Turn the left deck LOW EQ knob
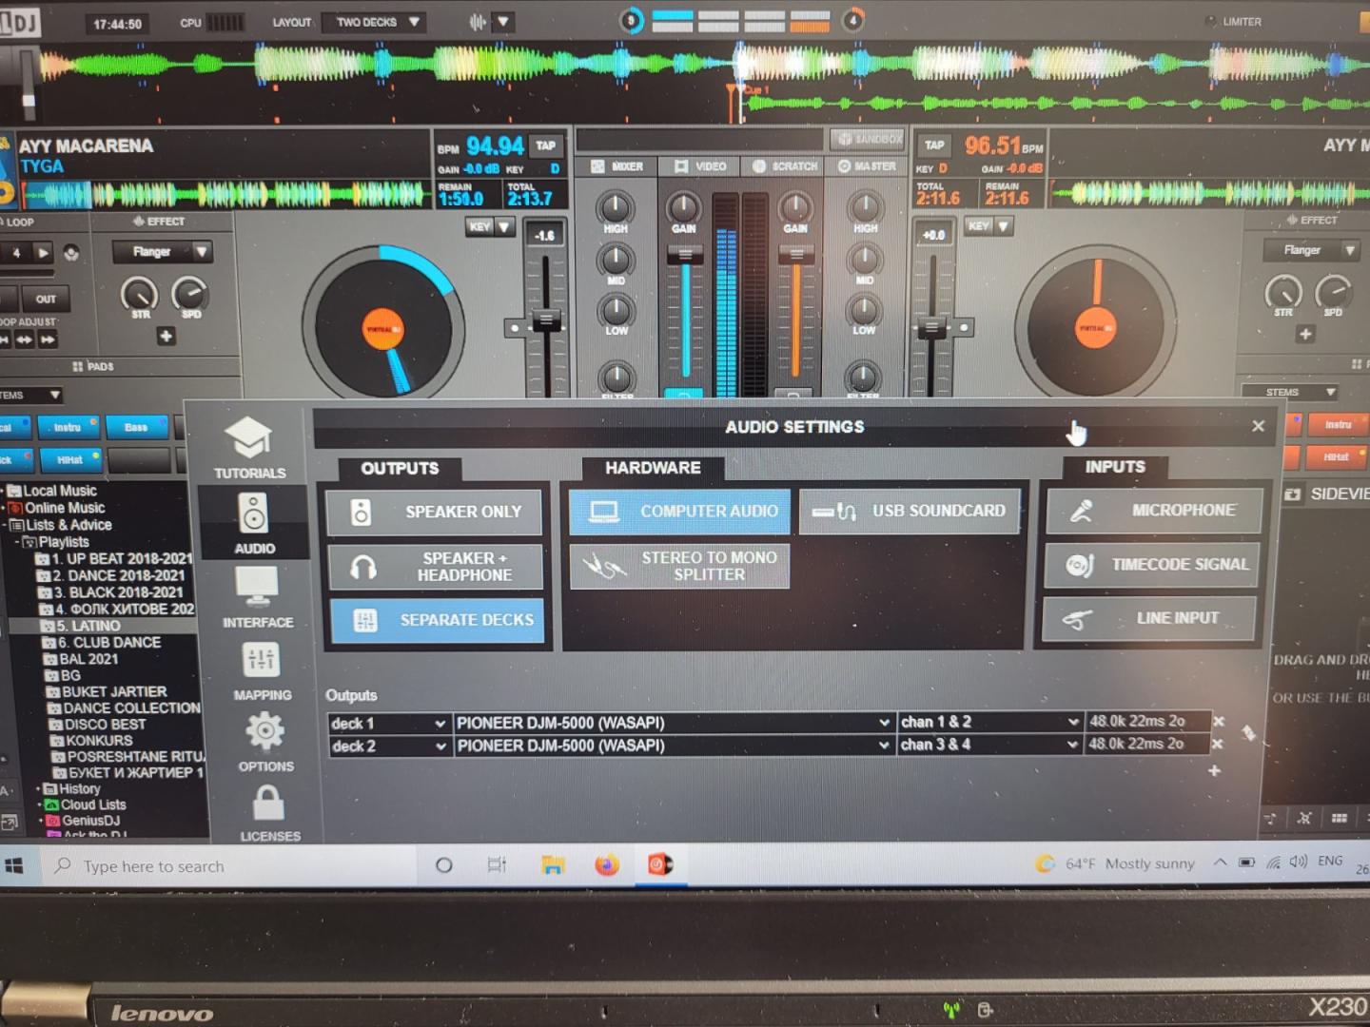The width and height of the screenshot is (1370, 1027). click(616, 309)
